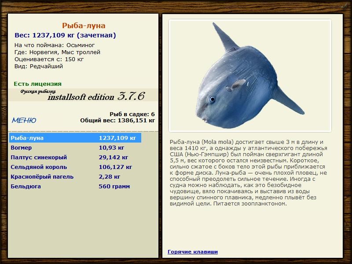Click the Mola mola description paragraph

(x=249, y=173)
